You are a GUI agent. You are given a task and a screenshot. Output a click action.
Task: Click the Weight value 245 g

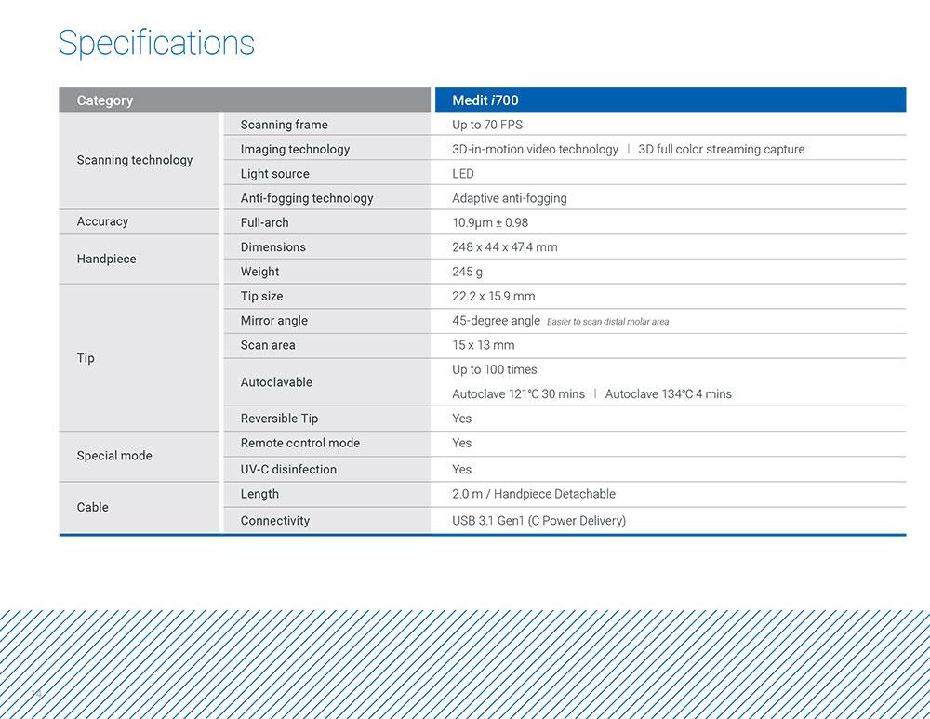[x=467, y=272]
